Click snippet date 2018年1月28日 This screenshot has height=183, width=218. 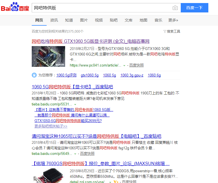(44, 93)
